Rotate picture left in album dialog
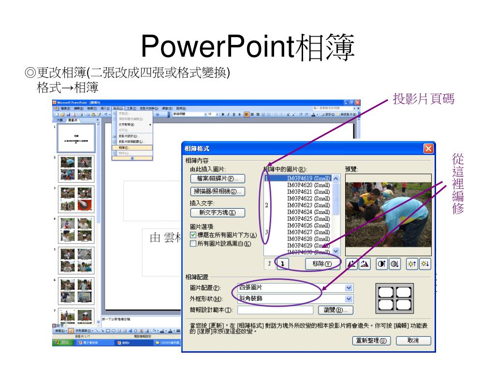 [351, 264]
